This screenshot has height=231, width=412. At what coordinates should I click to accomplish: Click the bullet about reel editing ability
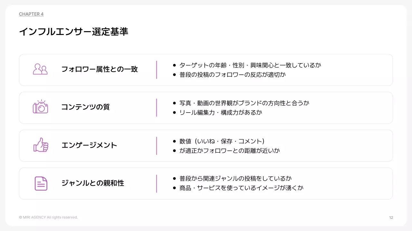(x=221, y=112)
